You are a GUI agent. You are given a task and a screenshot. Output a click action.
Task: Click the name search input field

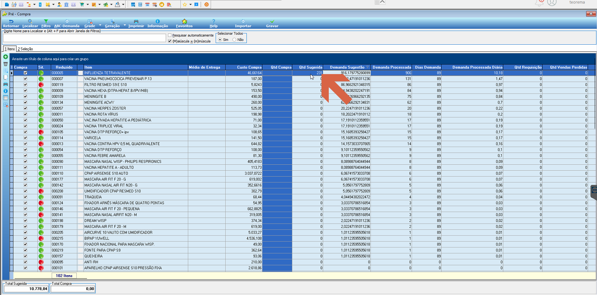click(84, 38)
